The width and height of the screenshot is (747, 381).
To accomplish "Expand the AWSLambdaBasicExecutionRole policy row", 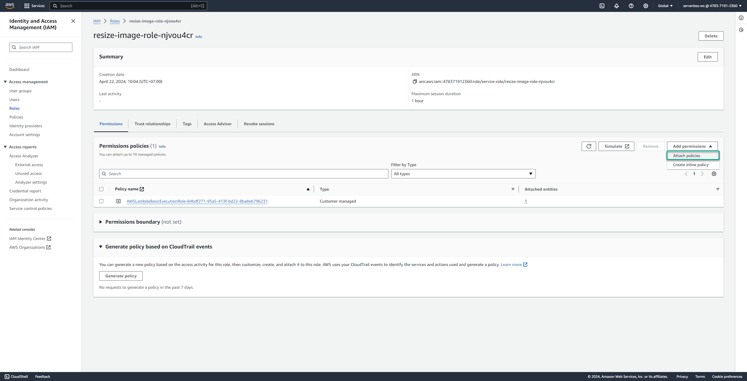I will [x=118, y=201].
